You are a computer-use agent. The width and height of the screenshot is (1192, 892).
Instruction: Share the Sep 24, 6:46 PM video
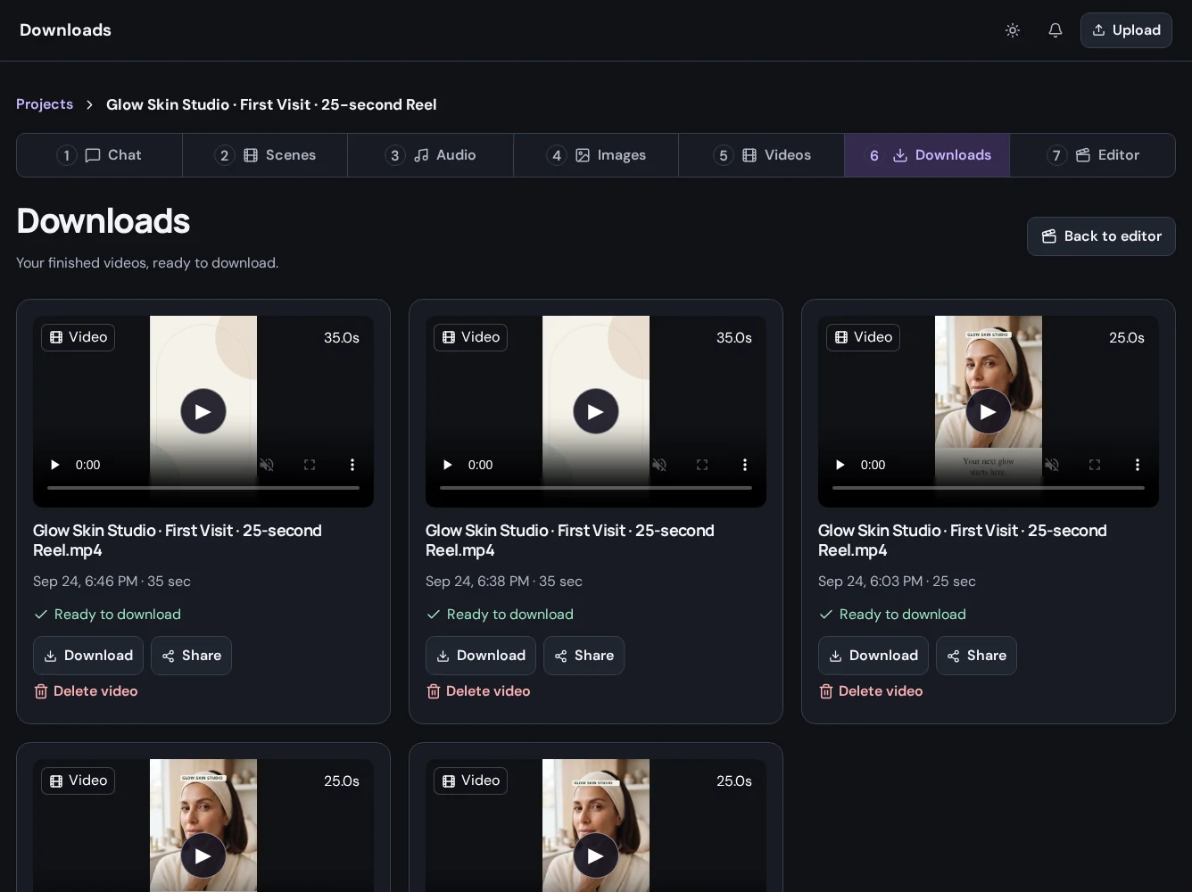pyautogui.click(x=192, y=656)
